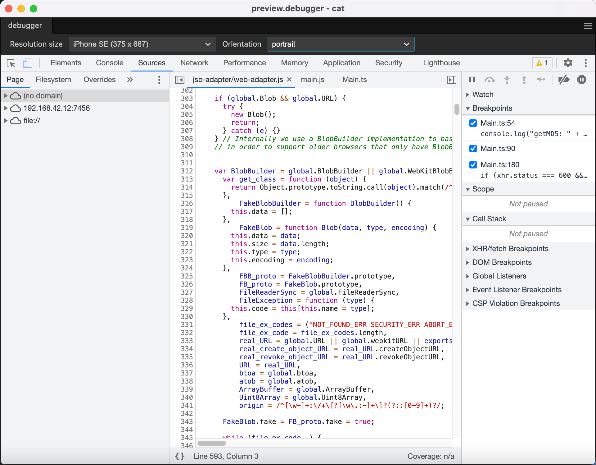596x465 pixels.
Task: Expand the Watch section
Action: [x=483, y=94]
